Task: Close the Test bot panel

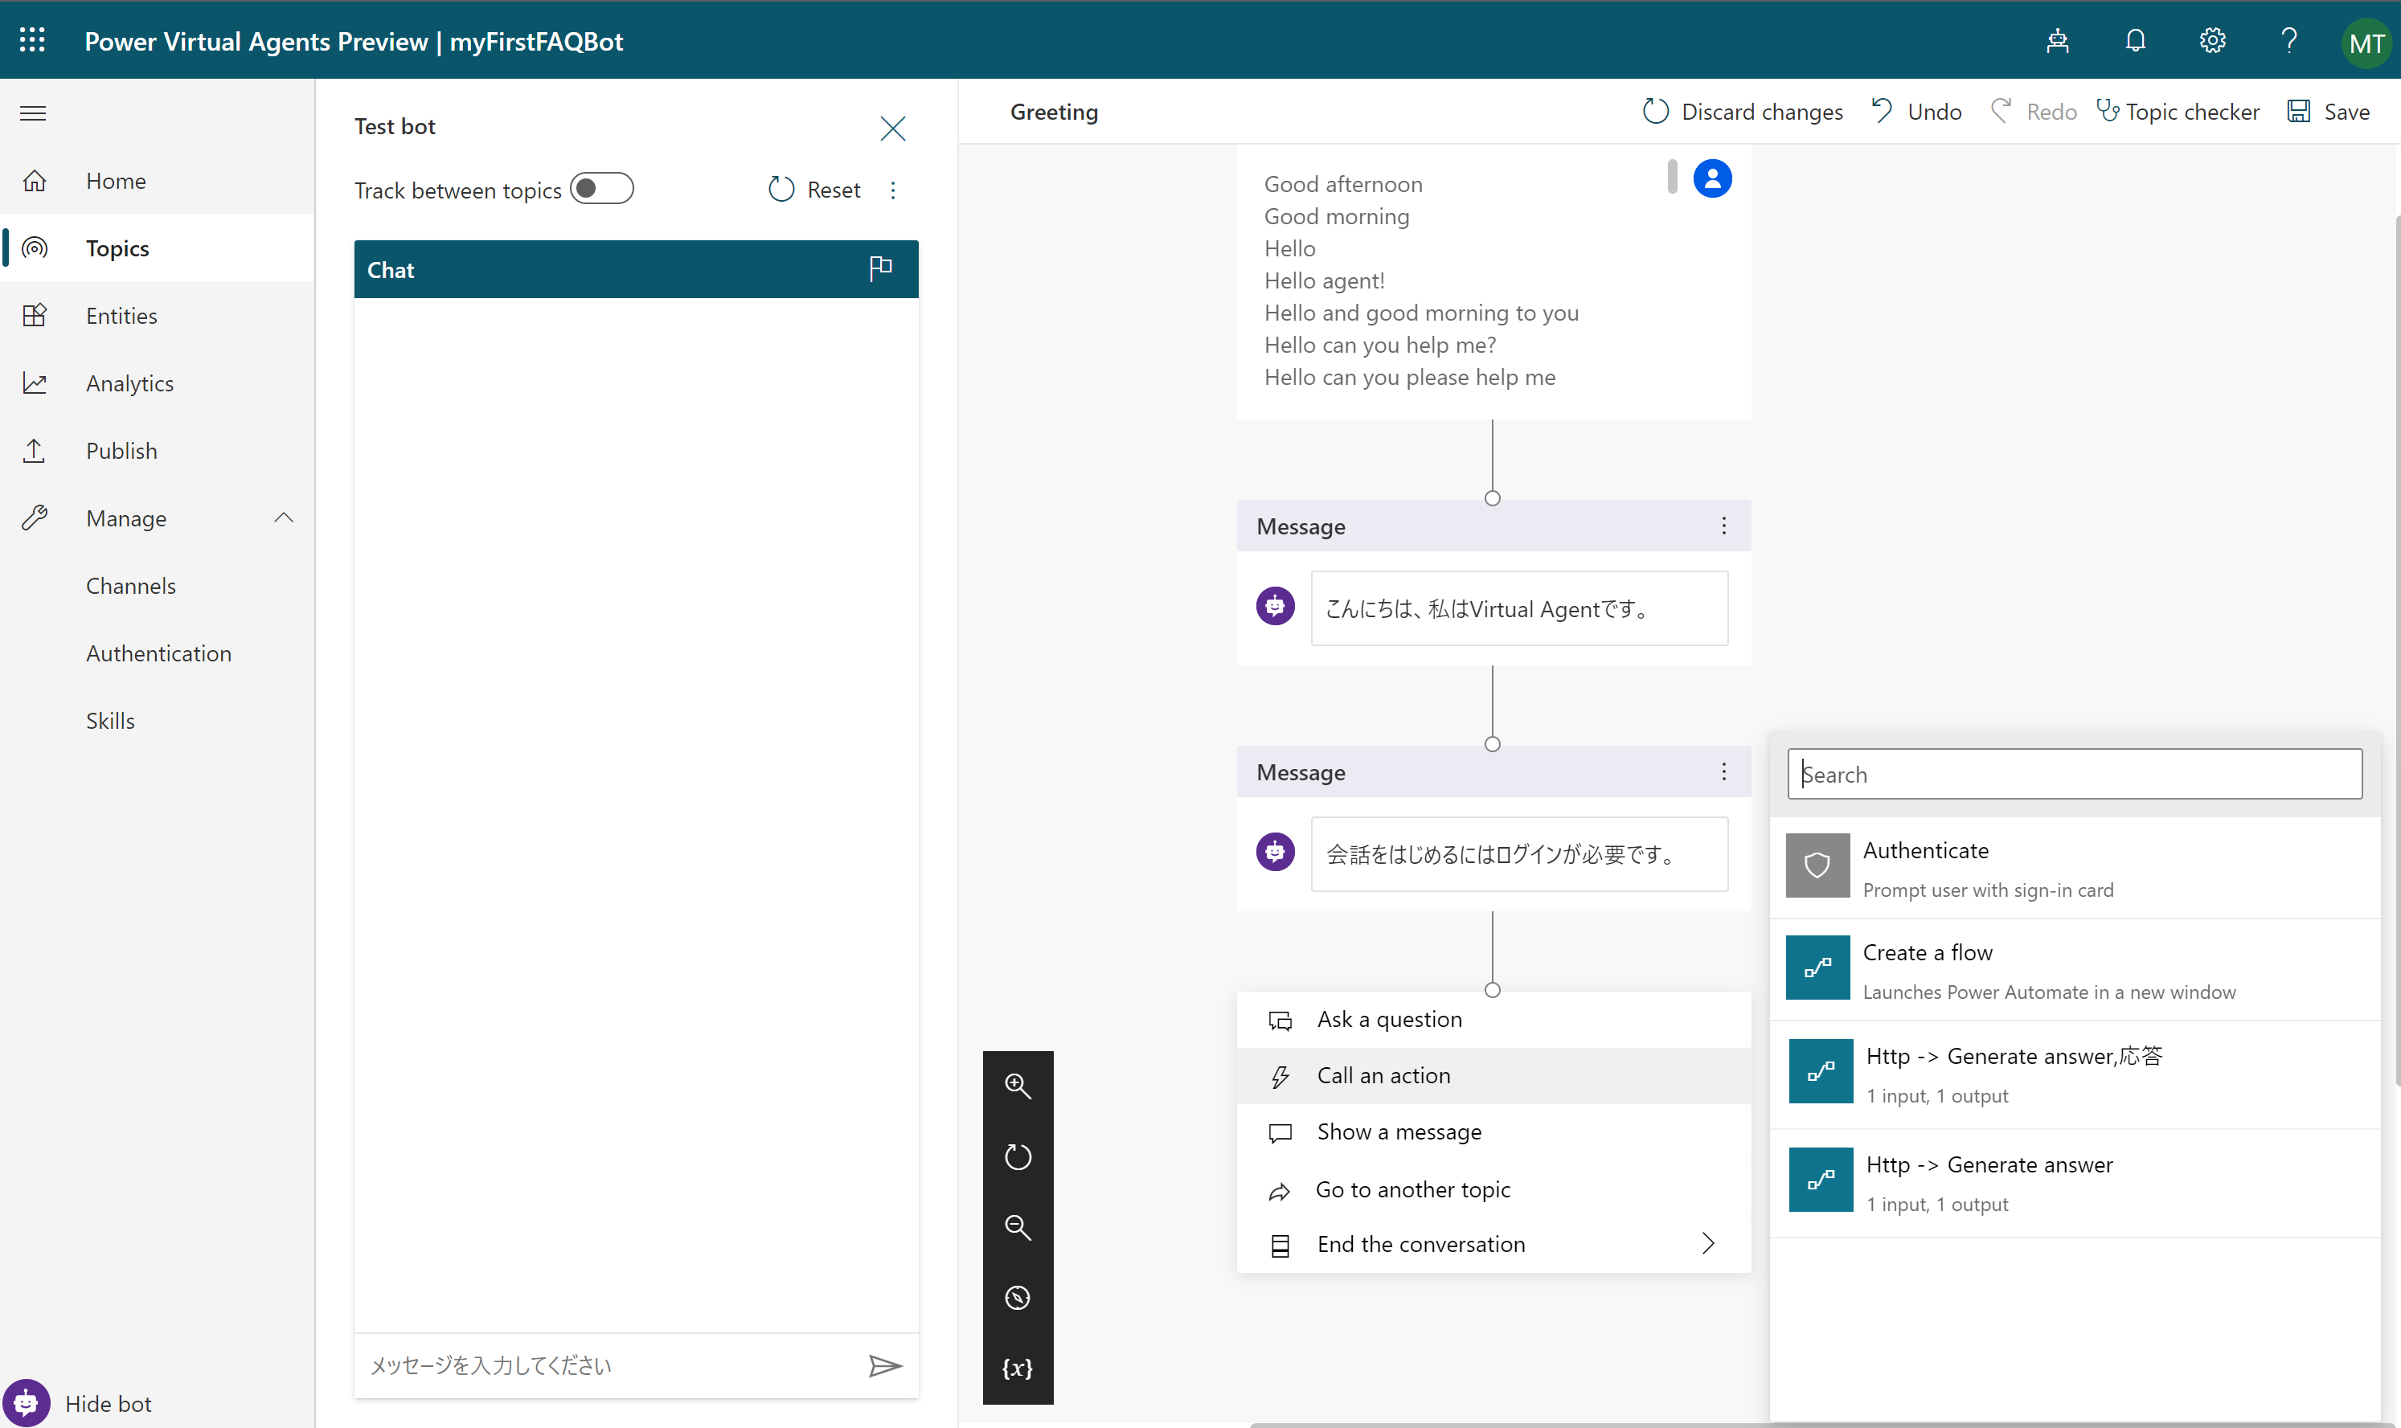Action: (892, 128)
